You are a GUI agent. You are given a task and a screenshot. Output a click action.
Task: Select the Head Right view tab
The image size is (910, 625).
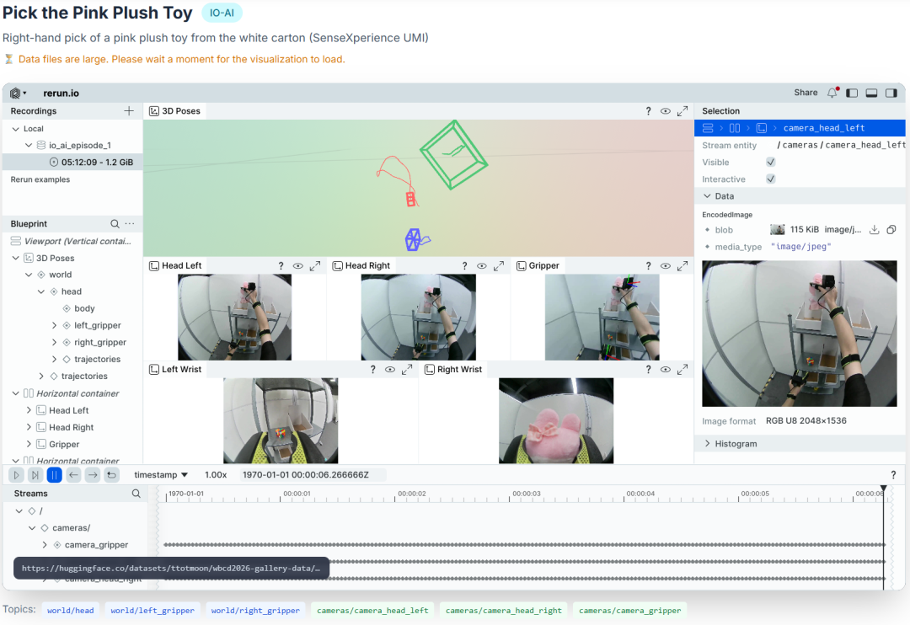tap(361, 266)
